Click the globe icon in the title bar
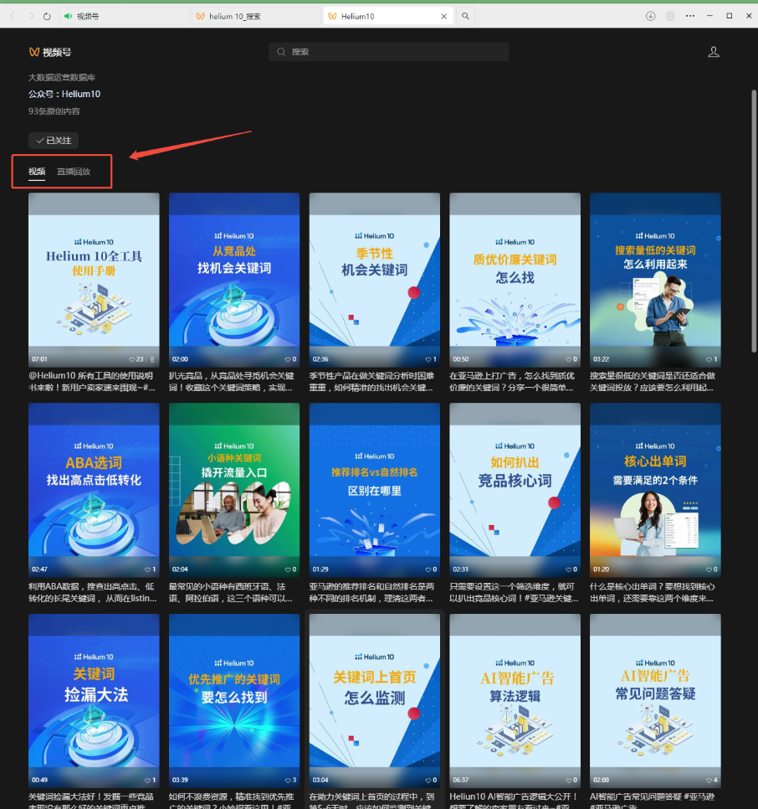Image resolution: width=758 pixels, height=809 pixels. [x=670, y=16]
